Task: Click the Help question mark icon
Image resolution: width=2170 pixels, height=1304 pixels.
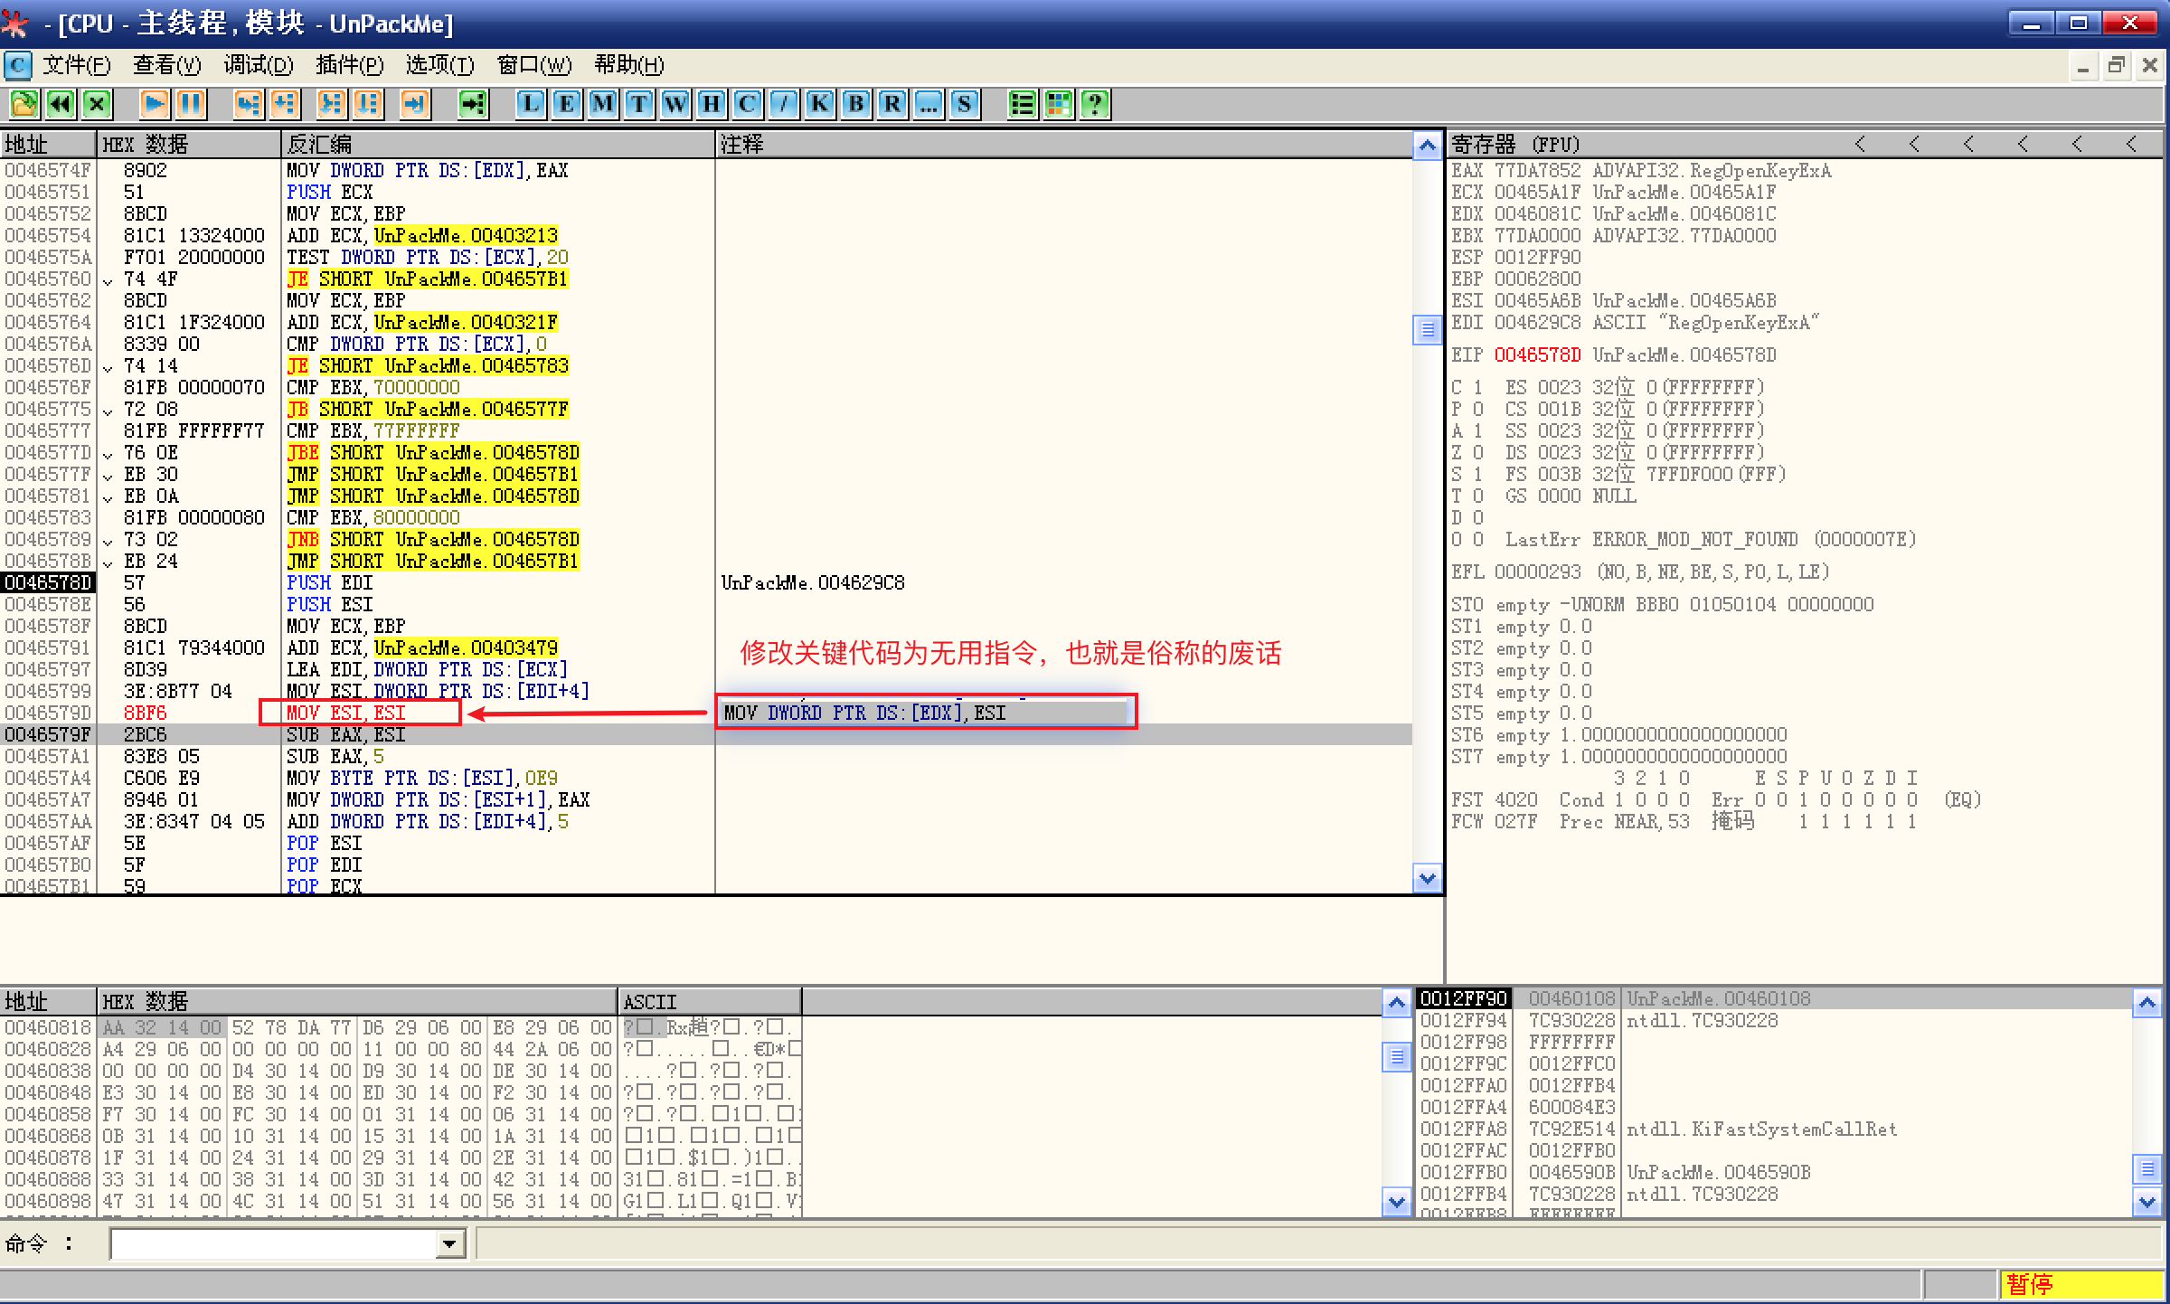Action: [1095, 104]
